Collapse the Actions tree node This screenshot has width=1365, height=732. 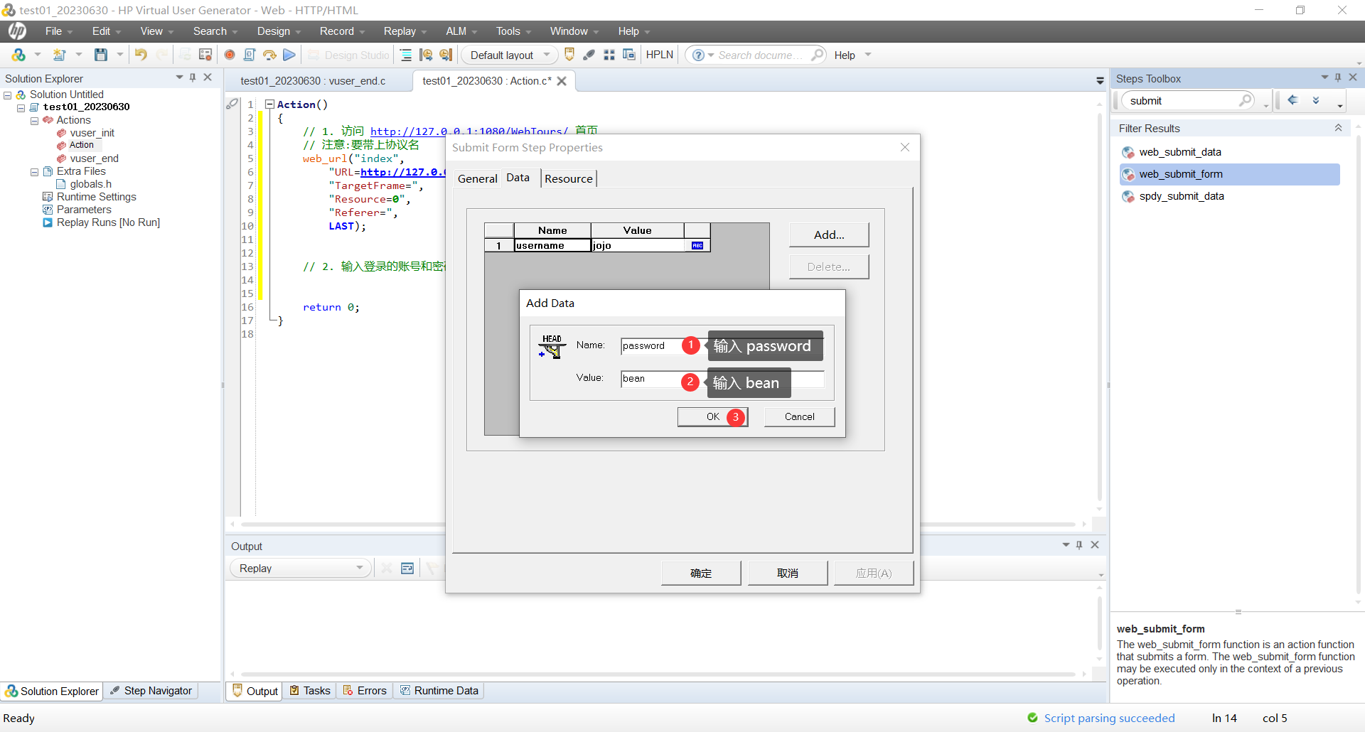34,121
